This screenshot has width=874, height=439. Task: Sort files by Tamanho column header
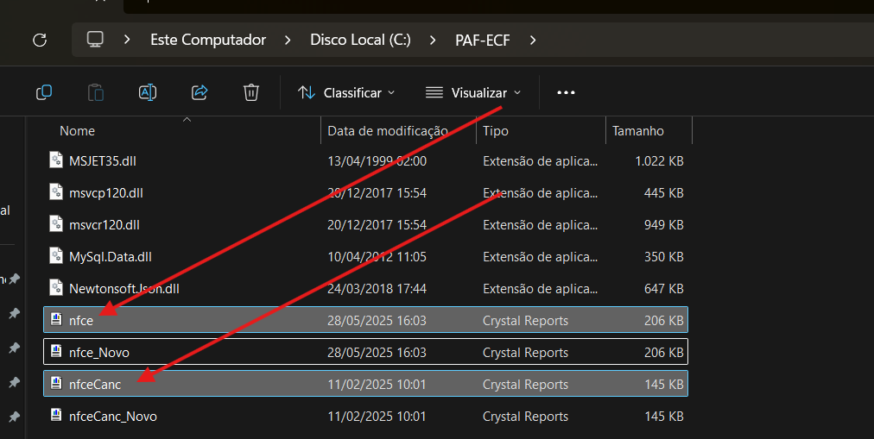[x=638, y=131]
